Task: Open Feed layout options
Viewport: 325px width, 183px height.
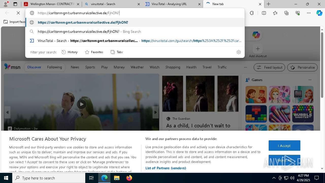Action: pos(269,67)
